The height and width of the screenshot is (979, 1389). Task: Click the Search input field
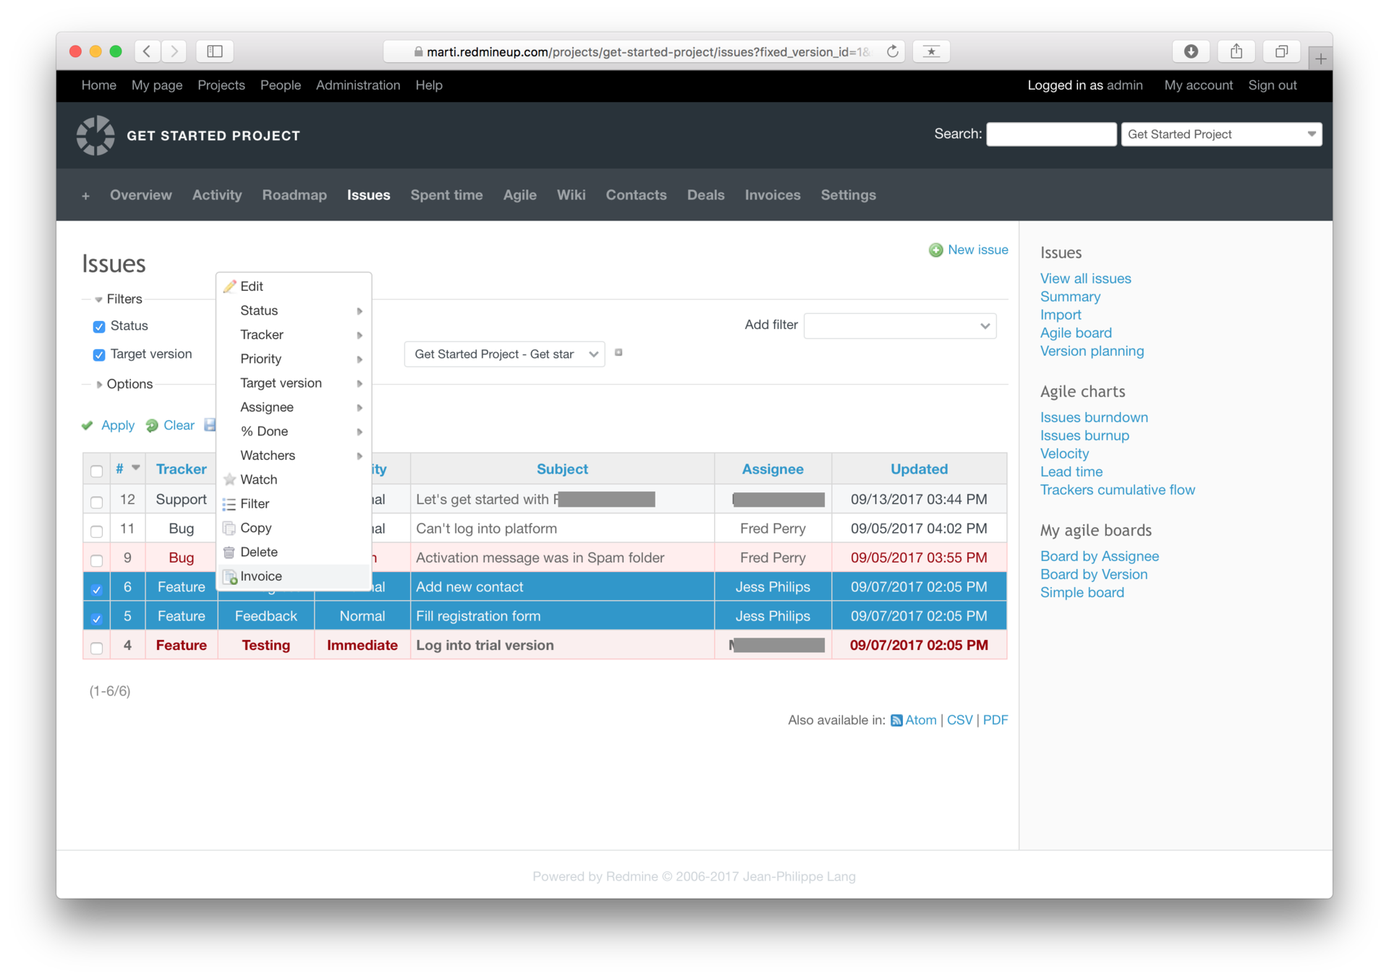1050,134
